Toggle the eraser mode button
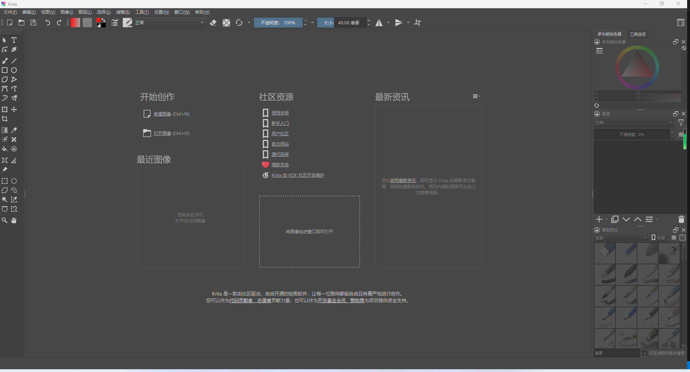 tap(213, 23)
